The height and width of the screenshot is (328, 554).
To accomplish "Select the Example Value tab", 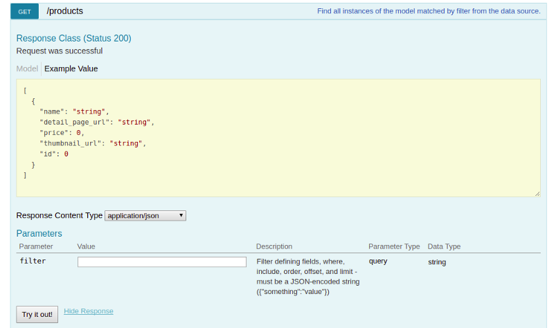I will (71, 69).
